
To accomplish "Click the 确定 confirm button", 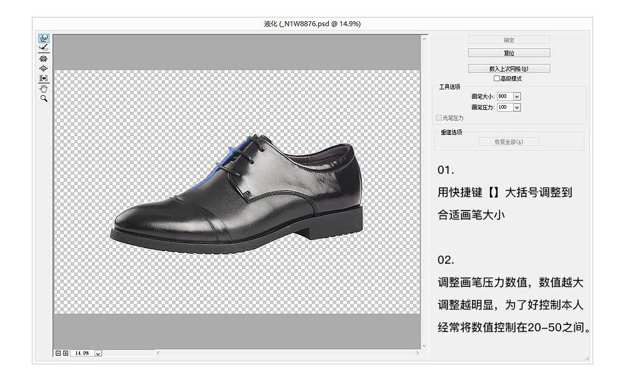I will coord(508,39).
